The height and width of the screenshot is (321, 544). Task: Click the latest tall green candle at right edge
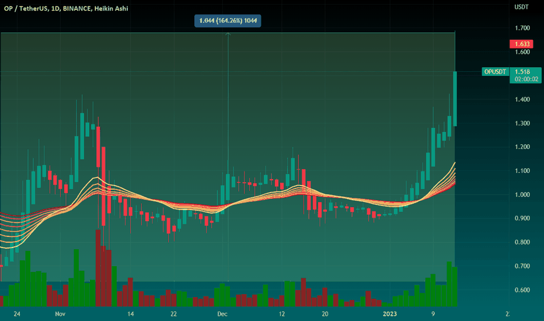[455, 99]
